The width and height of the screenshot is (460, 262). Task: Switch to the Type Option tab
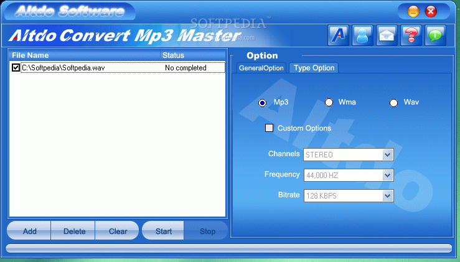(x=314, y=68)
